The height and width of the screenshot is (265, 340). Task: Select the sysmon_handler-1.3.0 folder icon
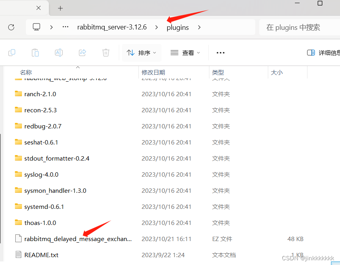(18, 190)
